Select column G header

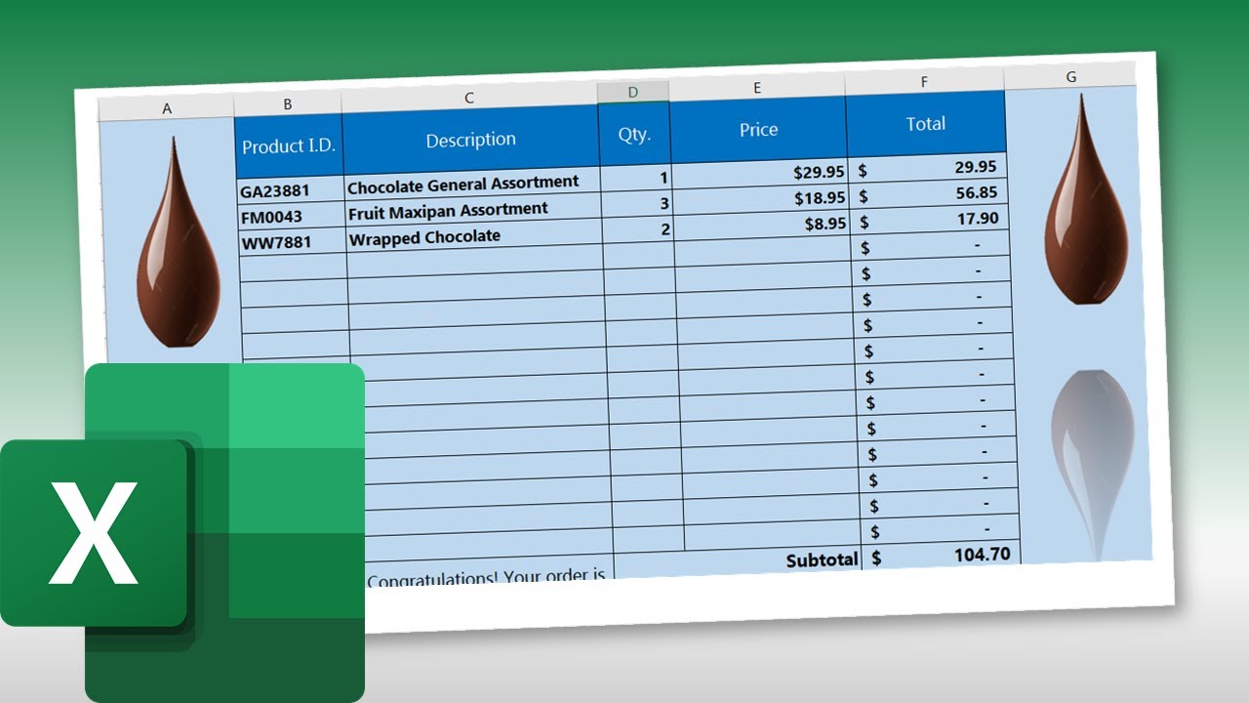point(1071,76)
